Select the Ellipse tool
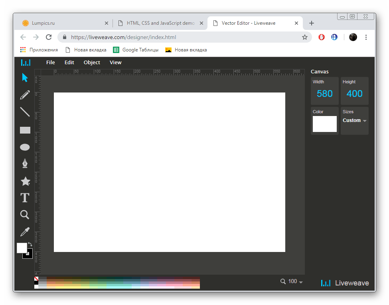 click(25, 147)
